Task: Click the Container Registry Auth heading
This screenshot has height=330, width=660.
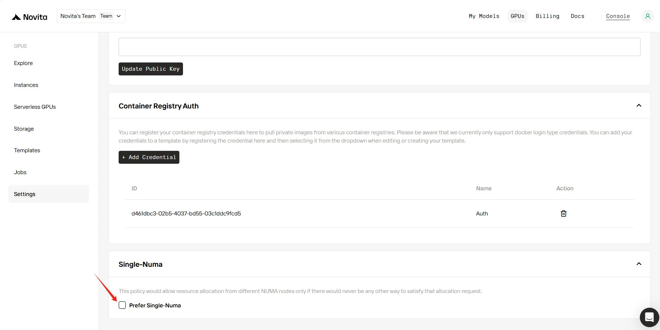Action: 159,106
